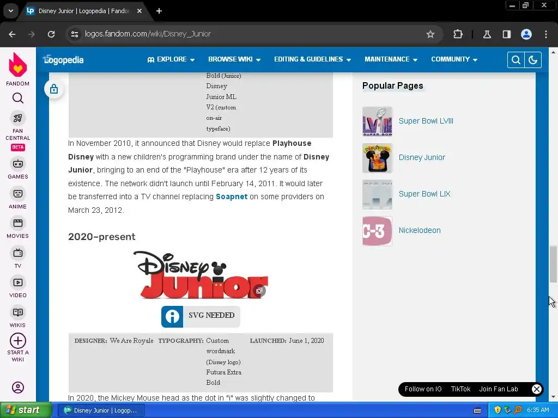
Task: Click Super Bowl LVIII thumbnail
Action: pos(377,121)
